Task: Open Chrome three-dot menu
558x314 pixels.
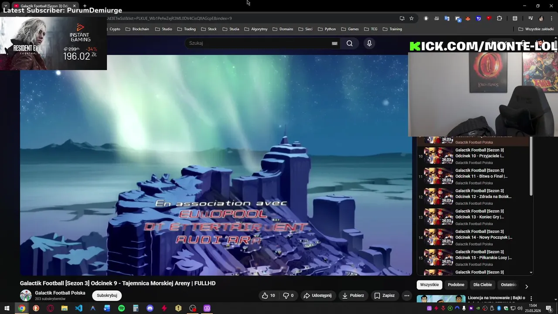Action: (x=551, y=18)
